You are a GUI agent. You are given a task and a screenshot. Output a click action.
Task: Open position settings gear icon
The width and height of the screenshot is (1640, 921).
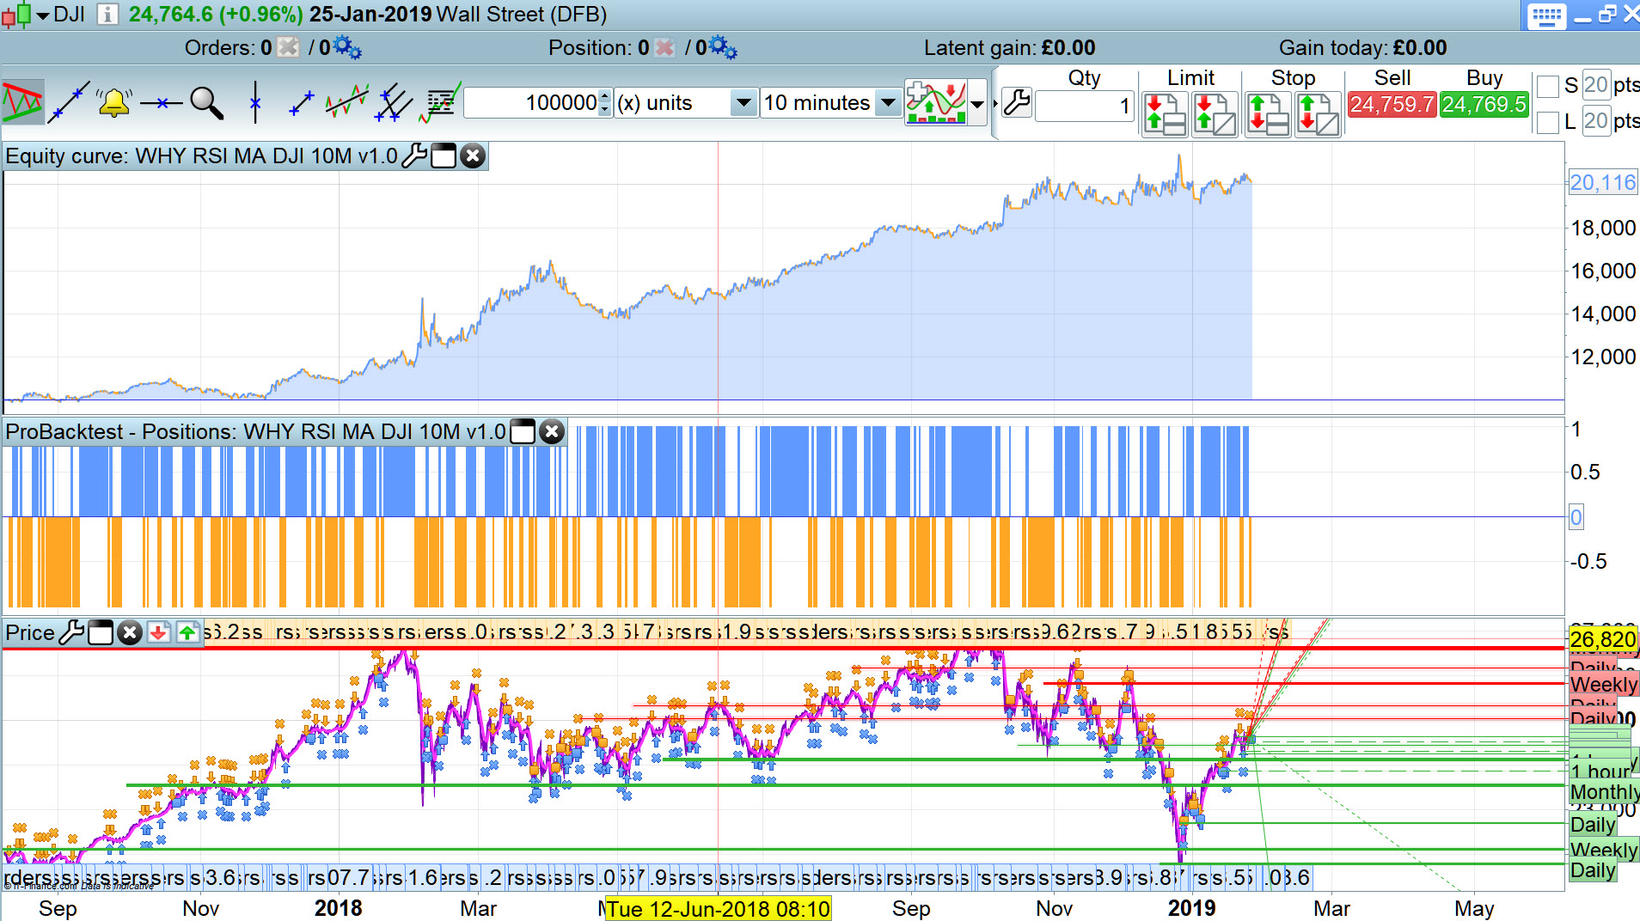tap(723, 47)
